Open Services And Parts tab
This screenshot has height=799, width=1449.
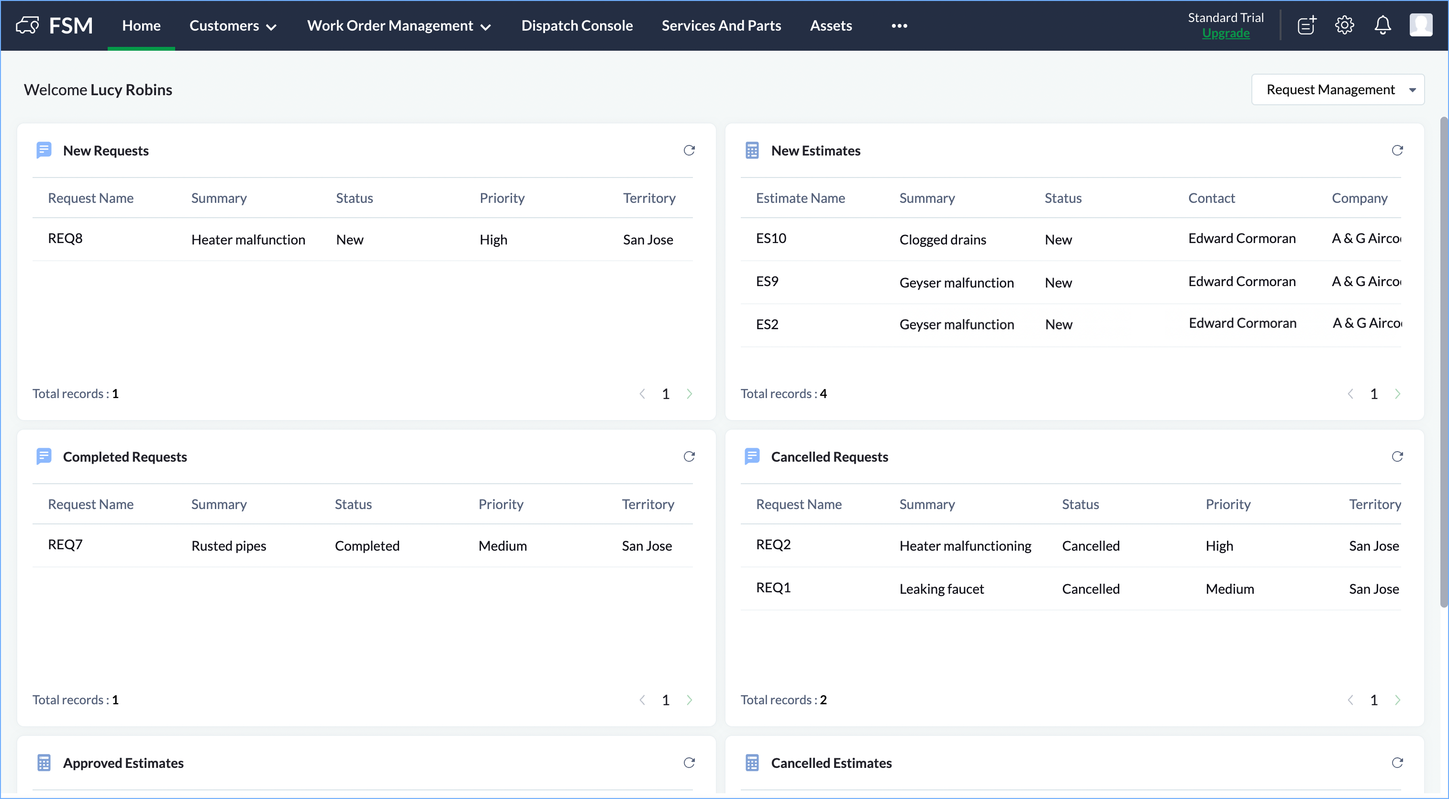click(x=721, y=25)
